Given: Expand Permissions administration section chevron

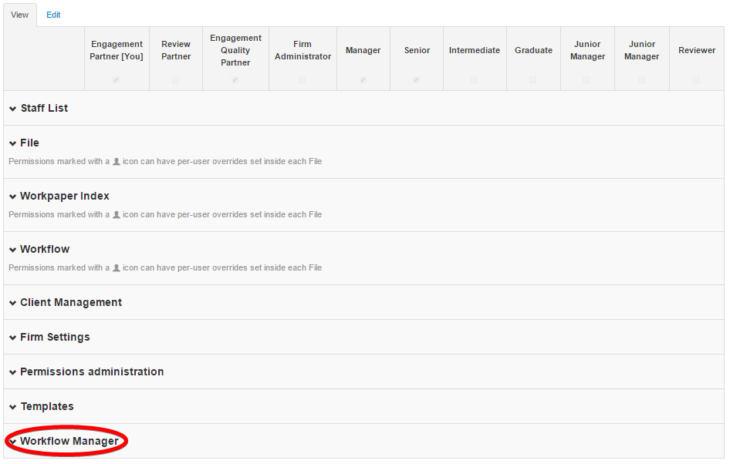Looking at the screenshot, I should [x=12, y=372].
